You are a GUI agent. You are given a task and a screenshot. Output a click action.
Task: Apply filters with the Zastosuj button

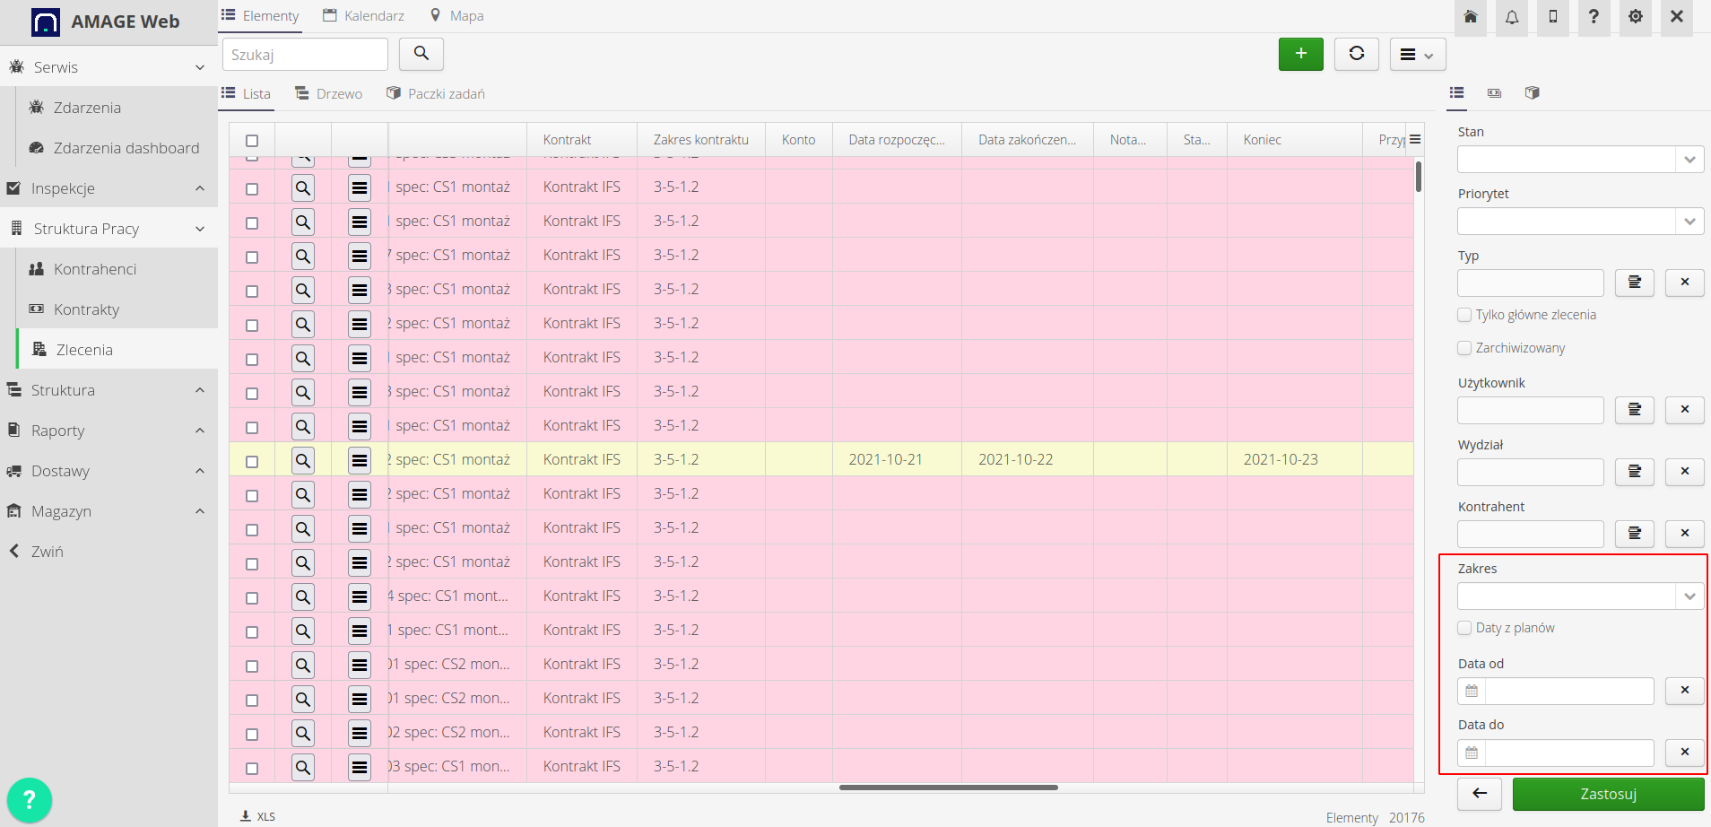pyautogui.click(x=1608, y=794)
